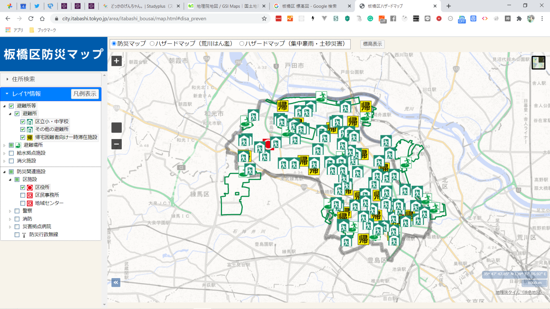Click the 凡例表示 button

click(x=85, y=94)
